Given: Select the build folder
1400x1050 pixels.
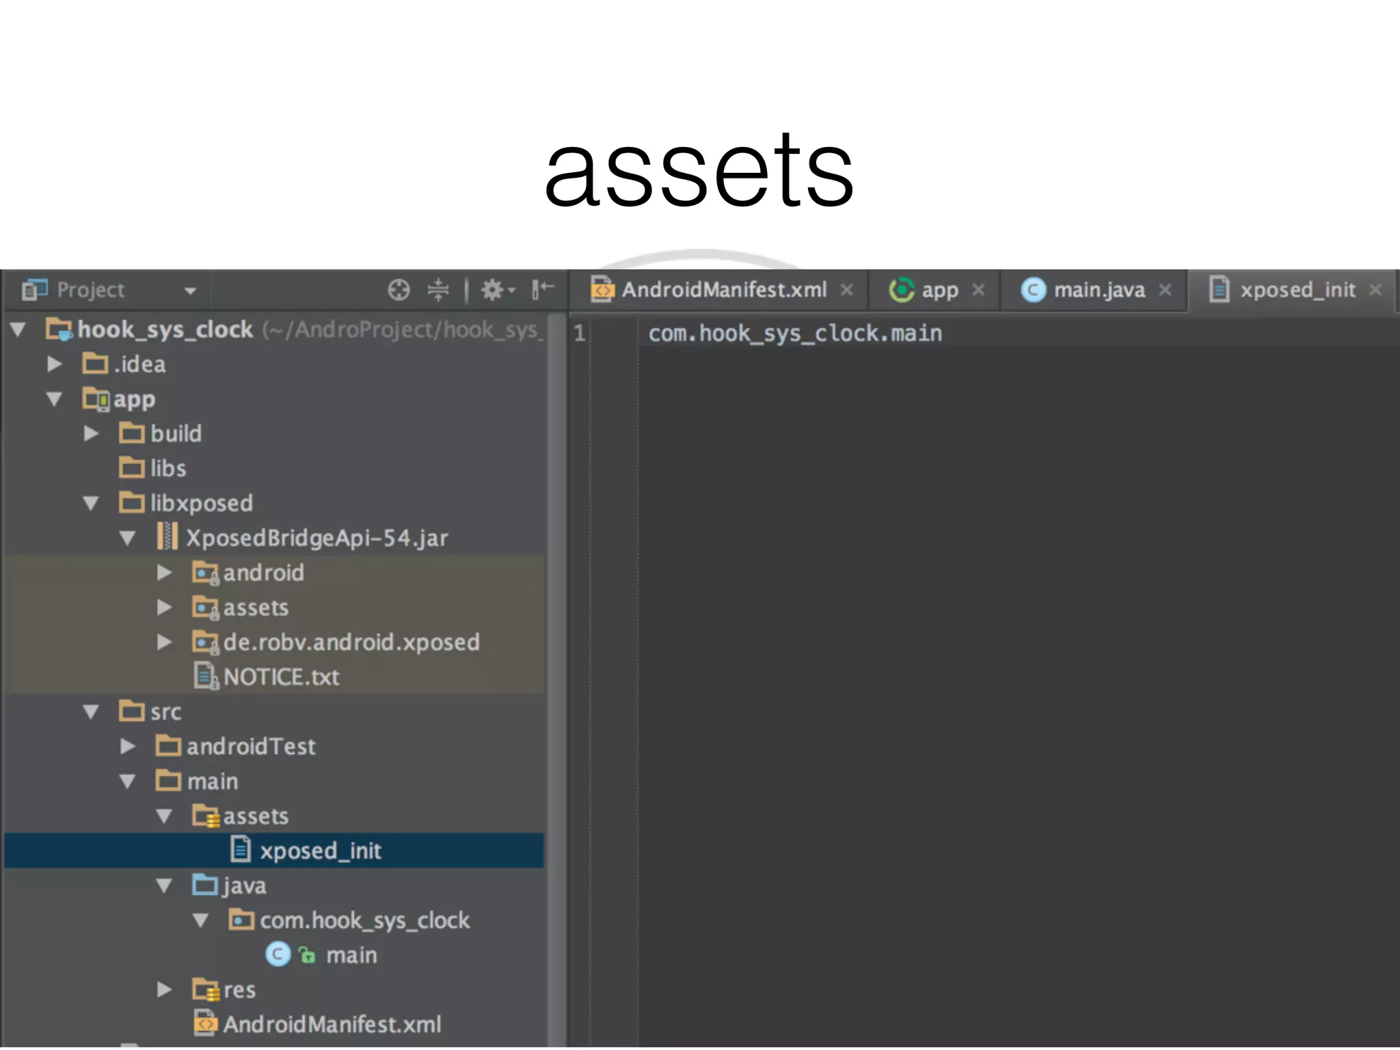Looking at the screenshot, I should [x=176, y=433].
